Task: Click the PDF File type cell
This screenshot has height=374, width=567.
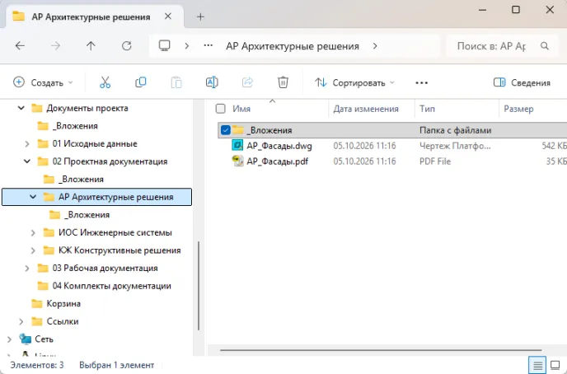Action: (435, 161)
